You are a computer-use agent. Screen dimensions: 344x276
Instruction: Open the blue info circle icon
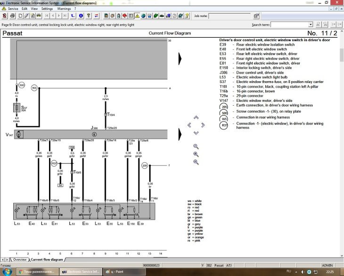click(x=81, y=16)
